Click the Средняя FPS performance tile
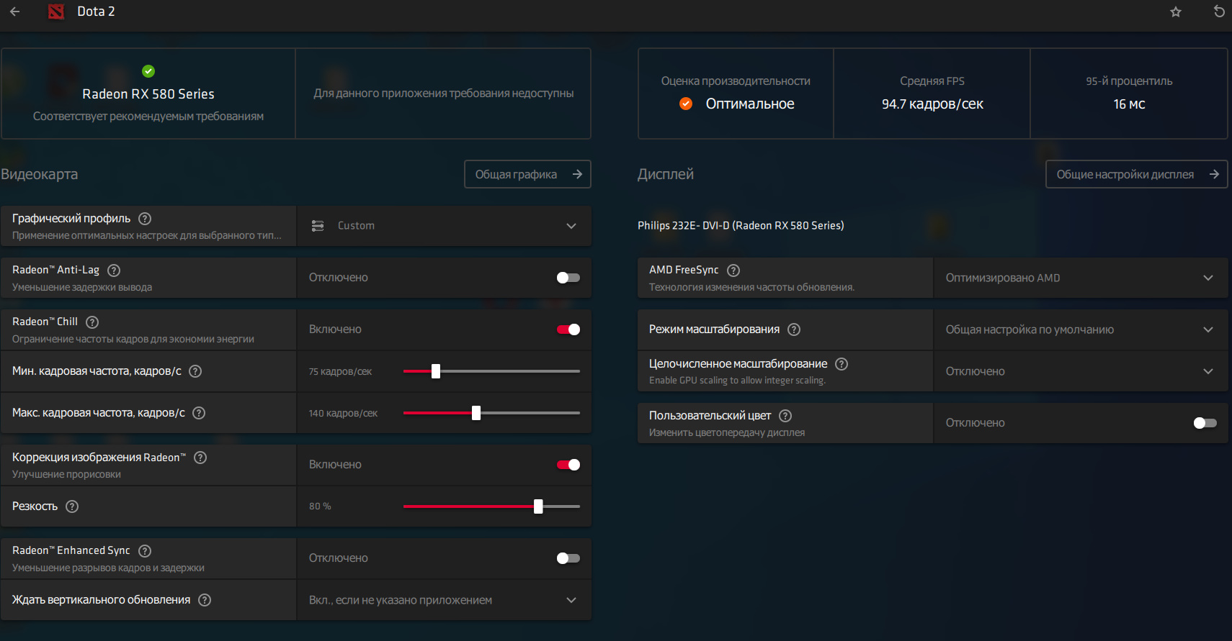This screenshot has height=641, width=1232. coord(932,94)
